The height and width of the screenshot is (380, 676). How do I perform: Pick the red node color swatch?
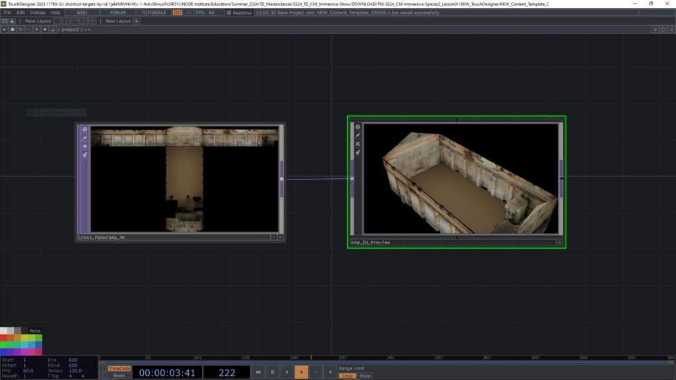click(3, 338)
